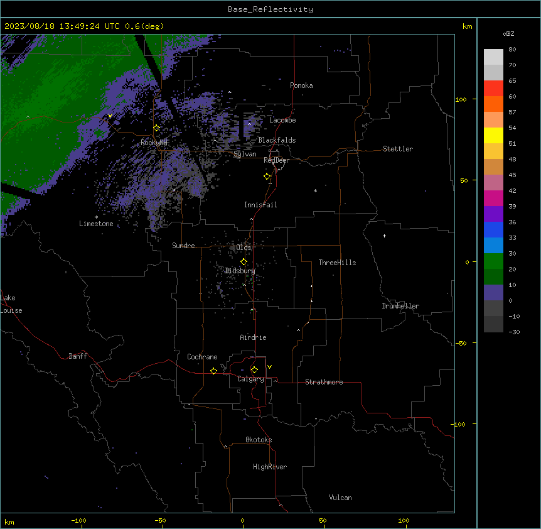Click the dBZ legend heading
Image resolution: width=541 pixels, height=529 pixels.
[x=508, y=33]
